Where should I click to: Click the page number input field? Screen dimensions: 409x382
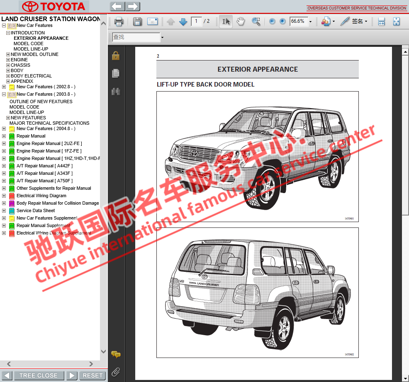197,22
